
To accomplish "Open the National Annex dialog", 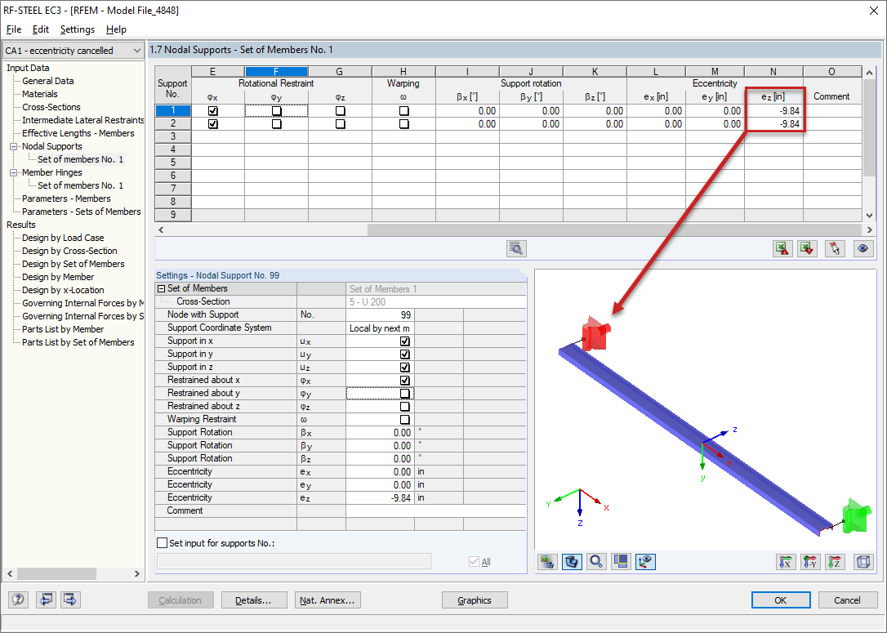I will pyautogui.click(x=327, y=600).
